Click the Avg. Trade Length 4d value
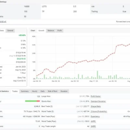The image size is (130, 130). pyautogui.click(x=88, y=126)
